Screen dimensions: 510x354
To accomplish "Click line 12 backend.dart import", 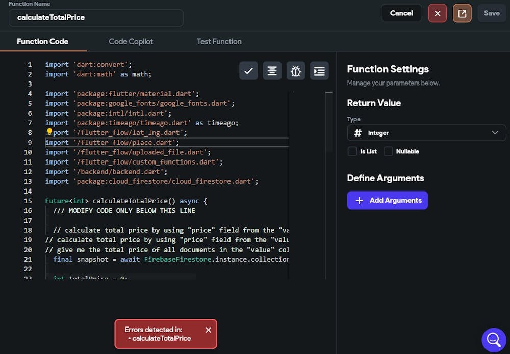I will click(107, 172).
